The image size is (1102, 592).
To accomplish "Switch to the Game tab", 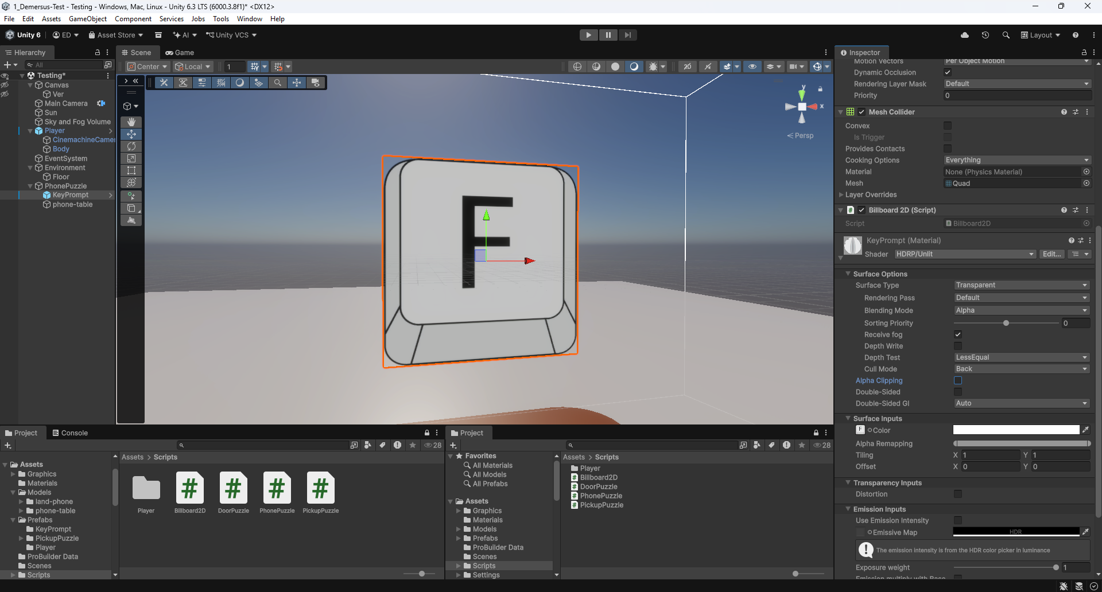I will click(180, 52).
